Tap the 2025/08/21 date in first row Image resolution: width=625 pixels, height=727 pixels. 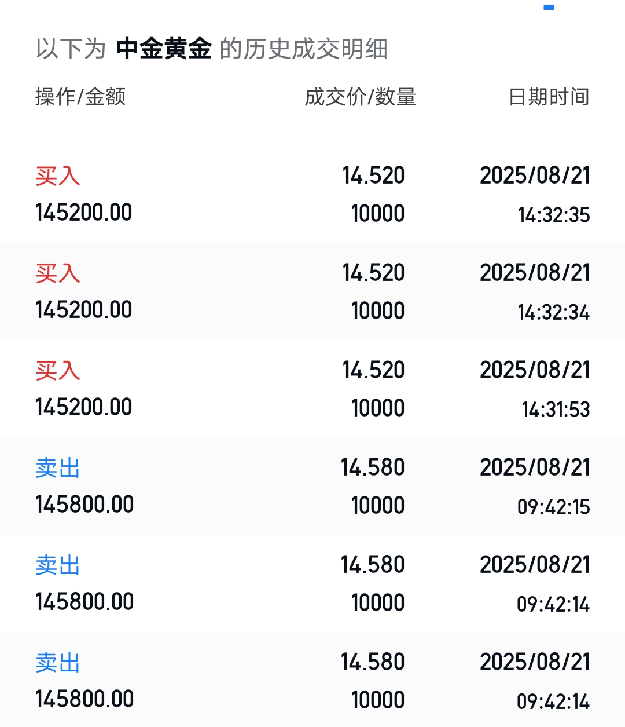[535, 176]
